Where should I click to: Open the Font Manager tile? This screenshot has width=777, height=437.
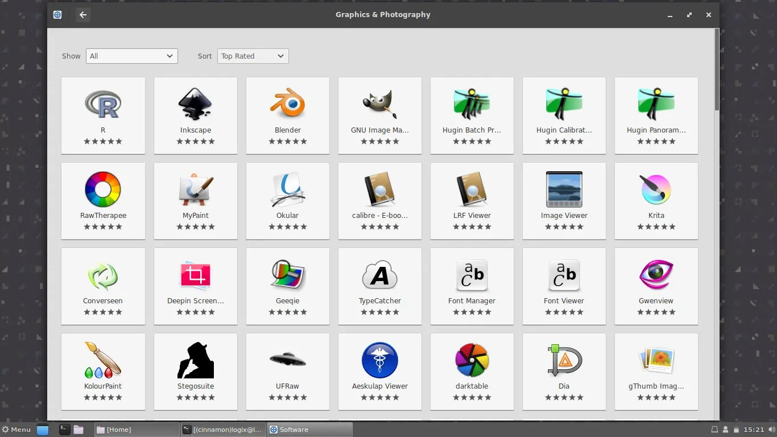point(472,286)
